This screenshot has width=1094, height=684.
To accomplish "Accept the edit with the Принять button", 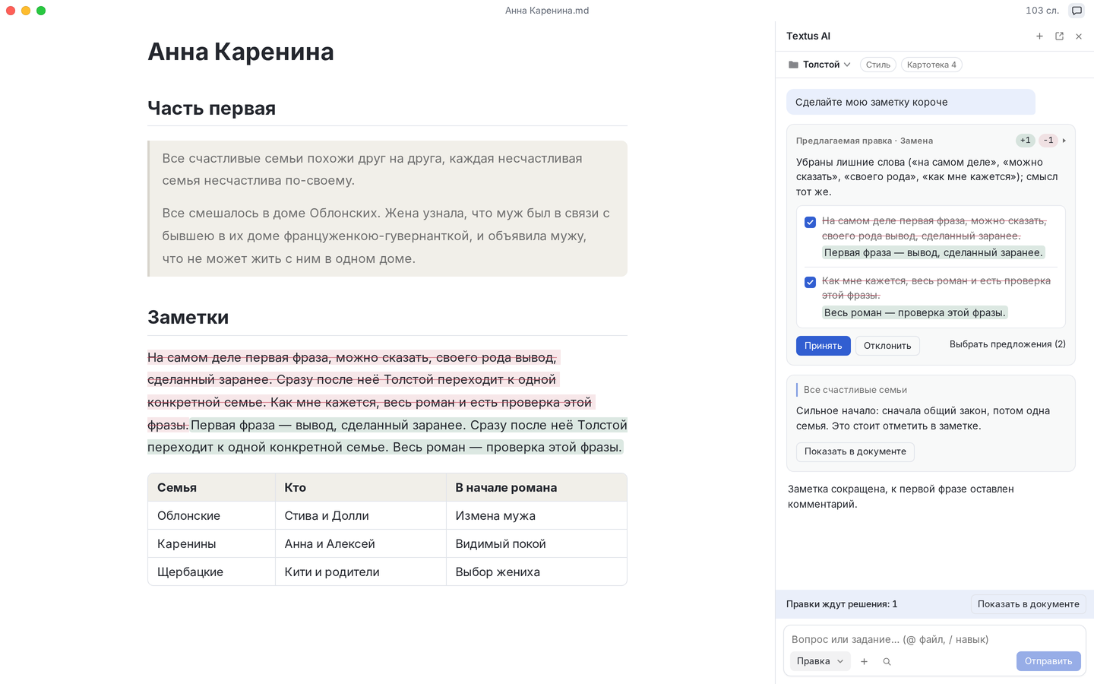I will (x=824, y=346).
